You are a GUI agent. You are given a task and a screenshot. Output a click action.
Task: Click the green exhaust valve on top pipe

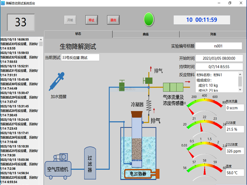(x=147, y=80)
